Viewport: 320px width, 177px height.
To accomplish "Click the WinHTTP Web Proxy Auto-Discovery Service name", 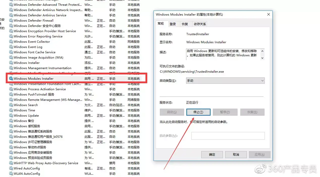I will point(46,163).
